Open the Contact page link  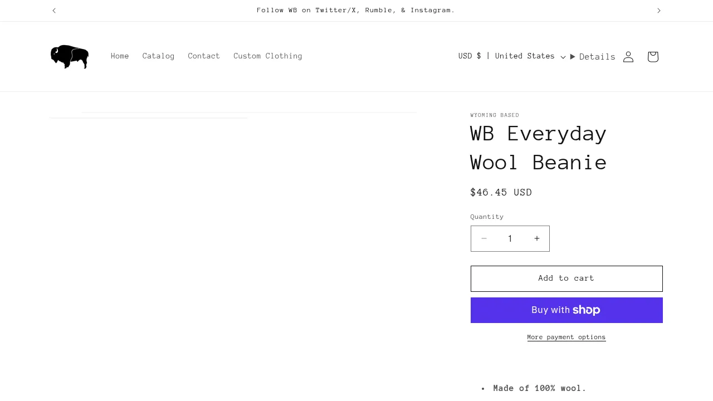[204, 56]
